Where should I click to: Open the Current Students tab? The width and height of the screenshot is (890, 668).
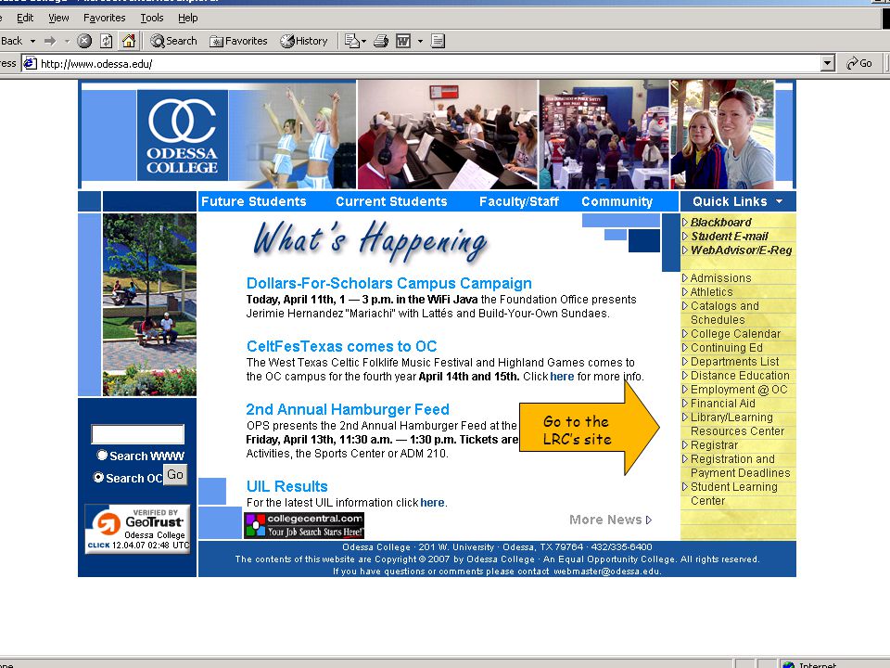coord(391,201)
